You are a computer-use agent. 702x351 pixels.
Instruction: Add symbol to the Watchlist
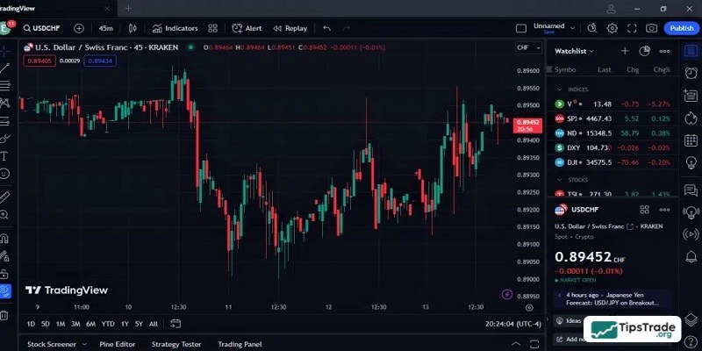coord(625,52)
